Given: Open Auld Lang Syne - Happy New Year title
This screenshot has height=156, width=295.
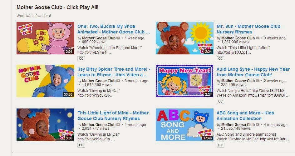Looking at the screenshot, I should (253, 72).
